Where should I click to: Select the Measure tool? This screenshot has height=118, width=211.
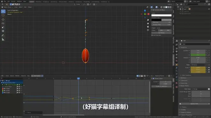point(3,39)
